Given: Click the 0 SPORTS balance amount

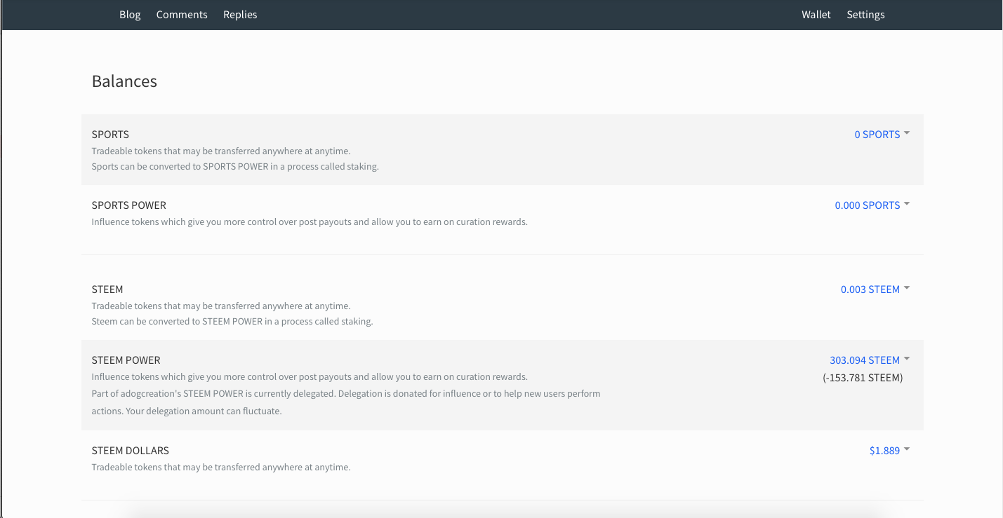Looking at the screenshot, I should [877, 135].
